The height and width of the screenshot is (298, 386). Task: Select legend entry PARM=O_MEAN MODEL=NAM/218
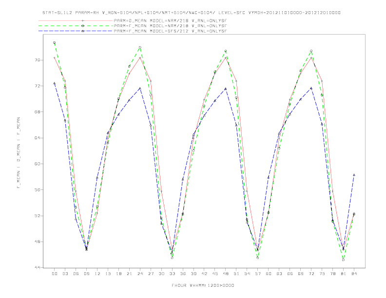pos(170,20)
